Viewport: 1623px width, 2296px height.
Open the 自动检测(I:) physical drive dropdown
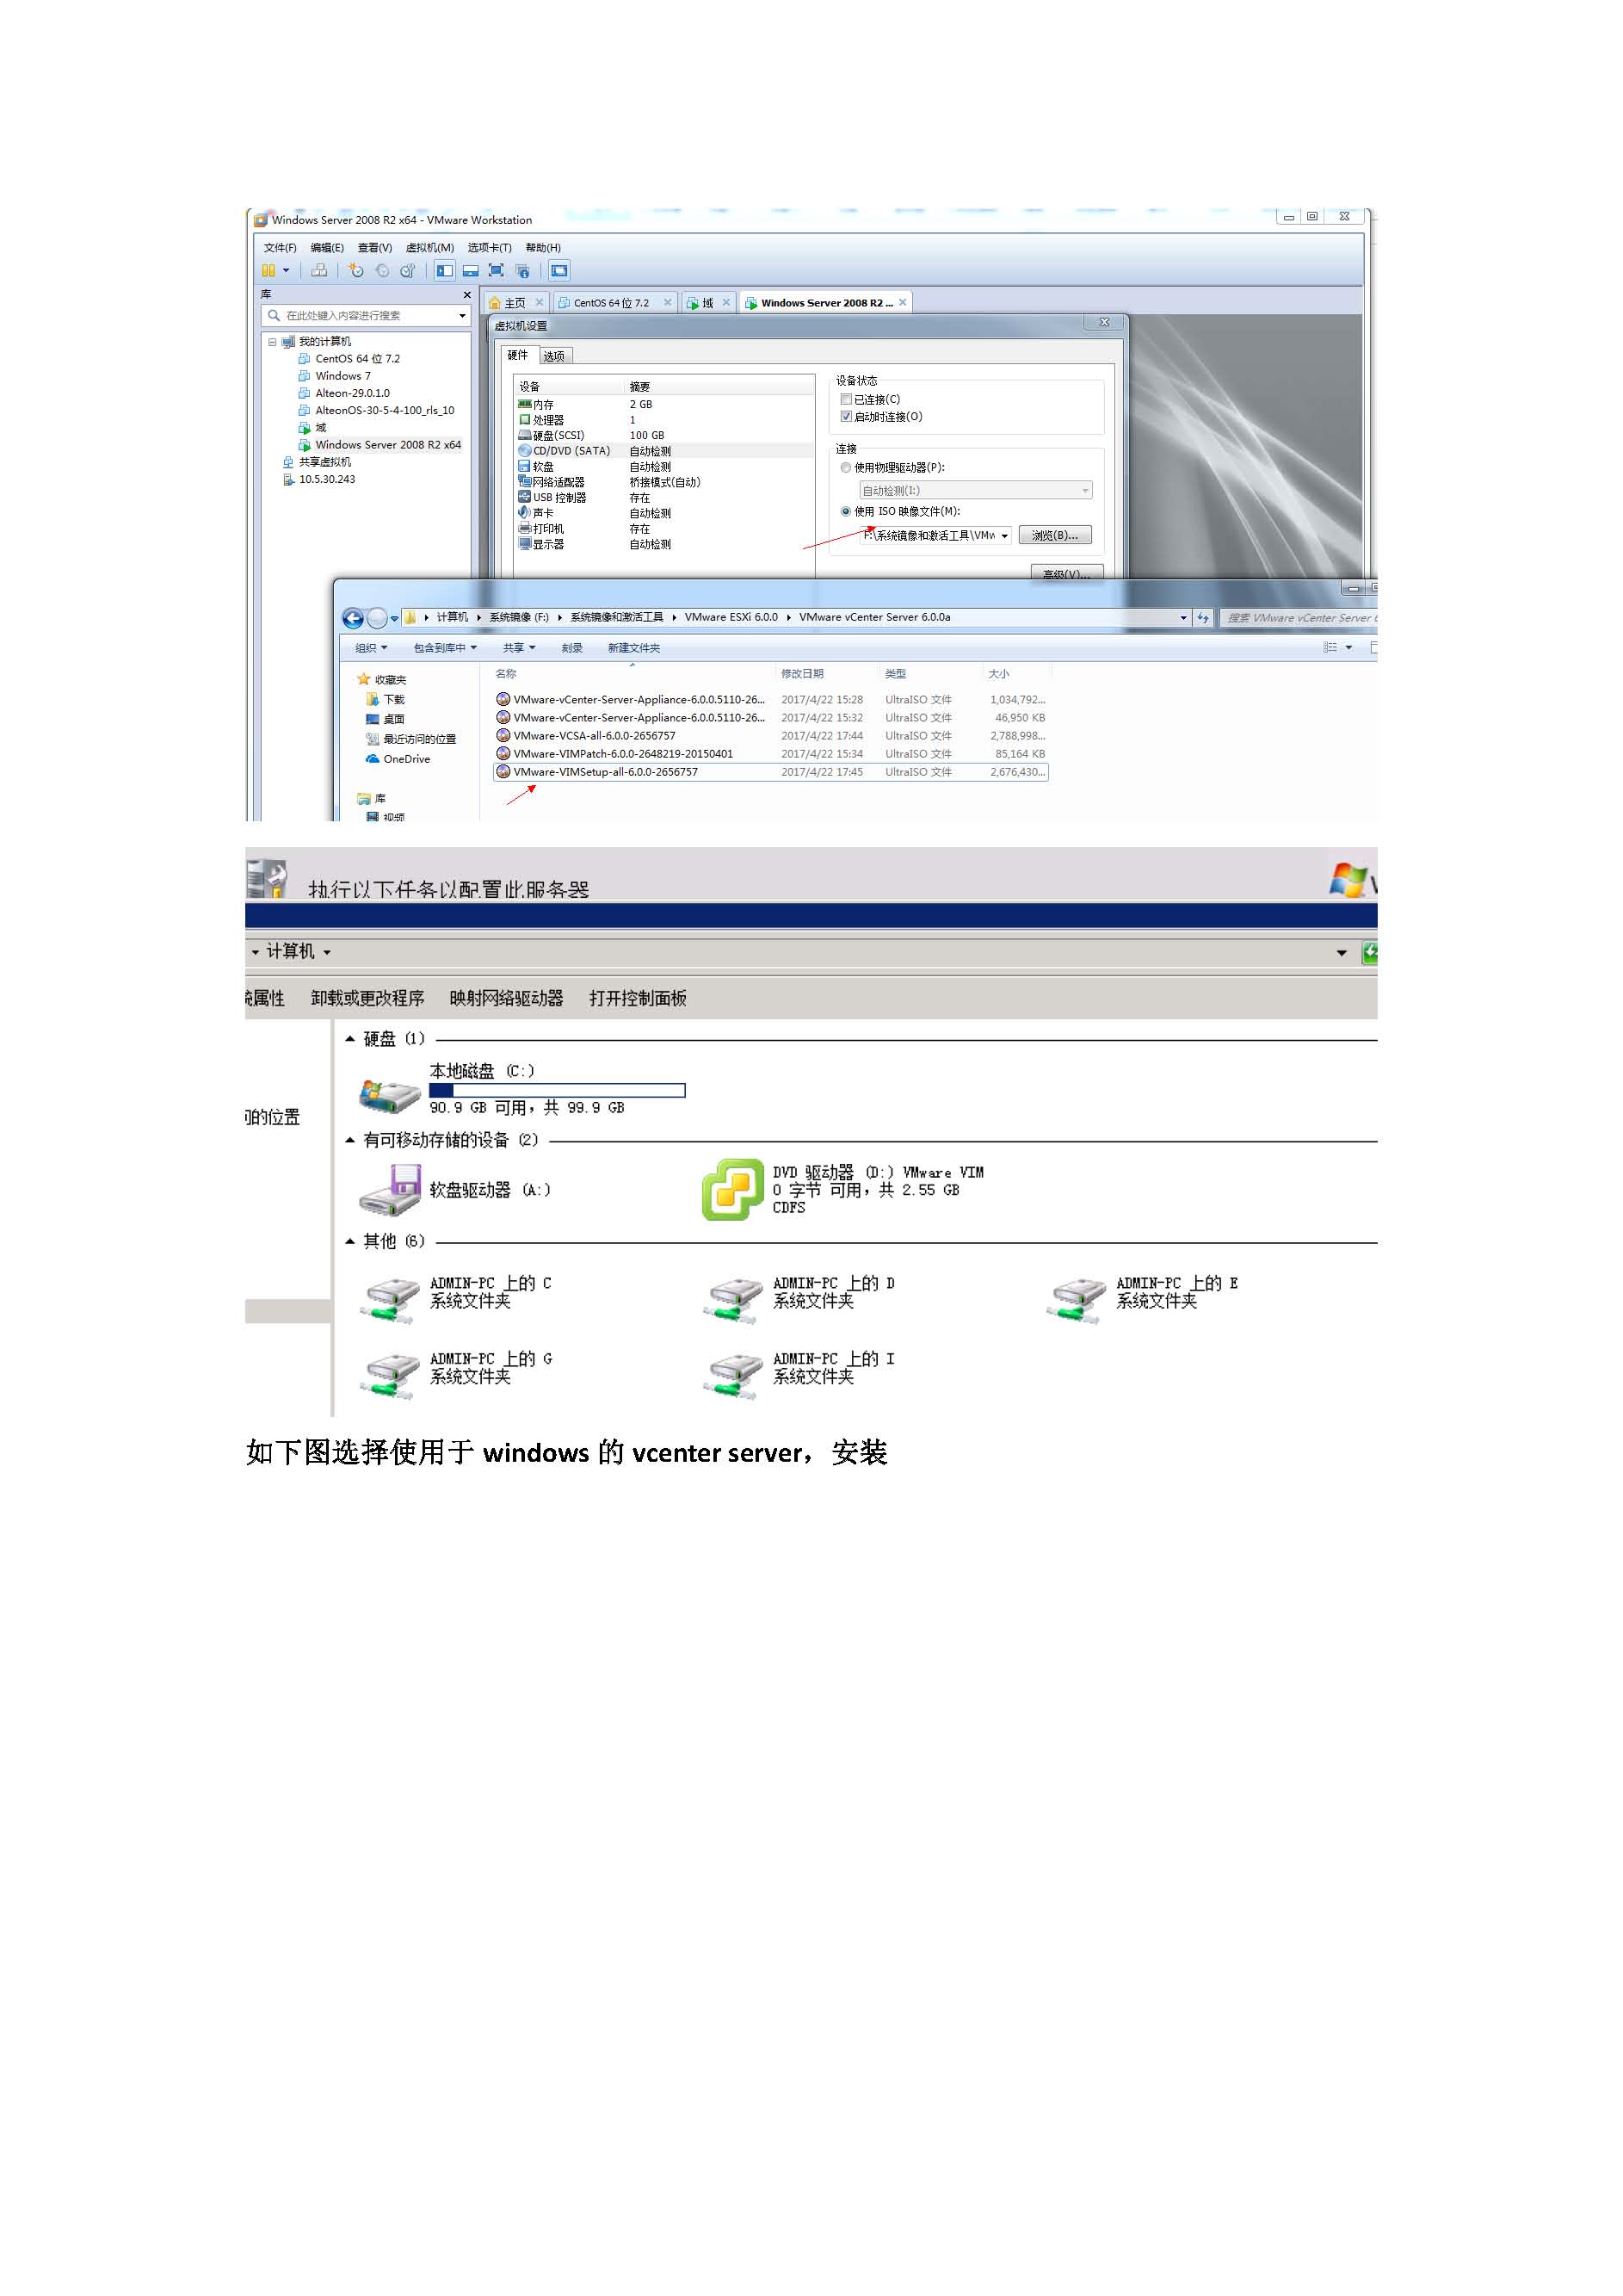point(1085,491)
